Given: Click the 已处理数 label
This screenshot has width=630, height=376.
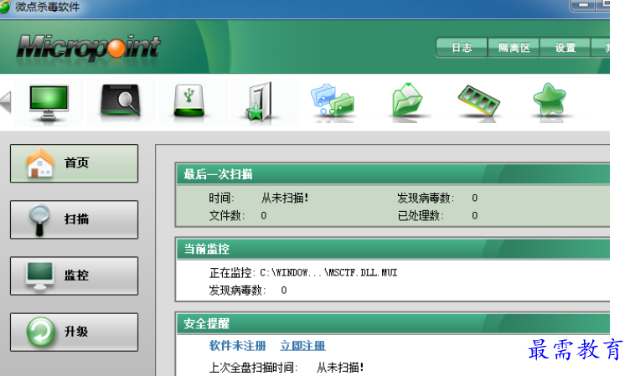Looking at the screenshot, I should (421, 216).
